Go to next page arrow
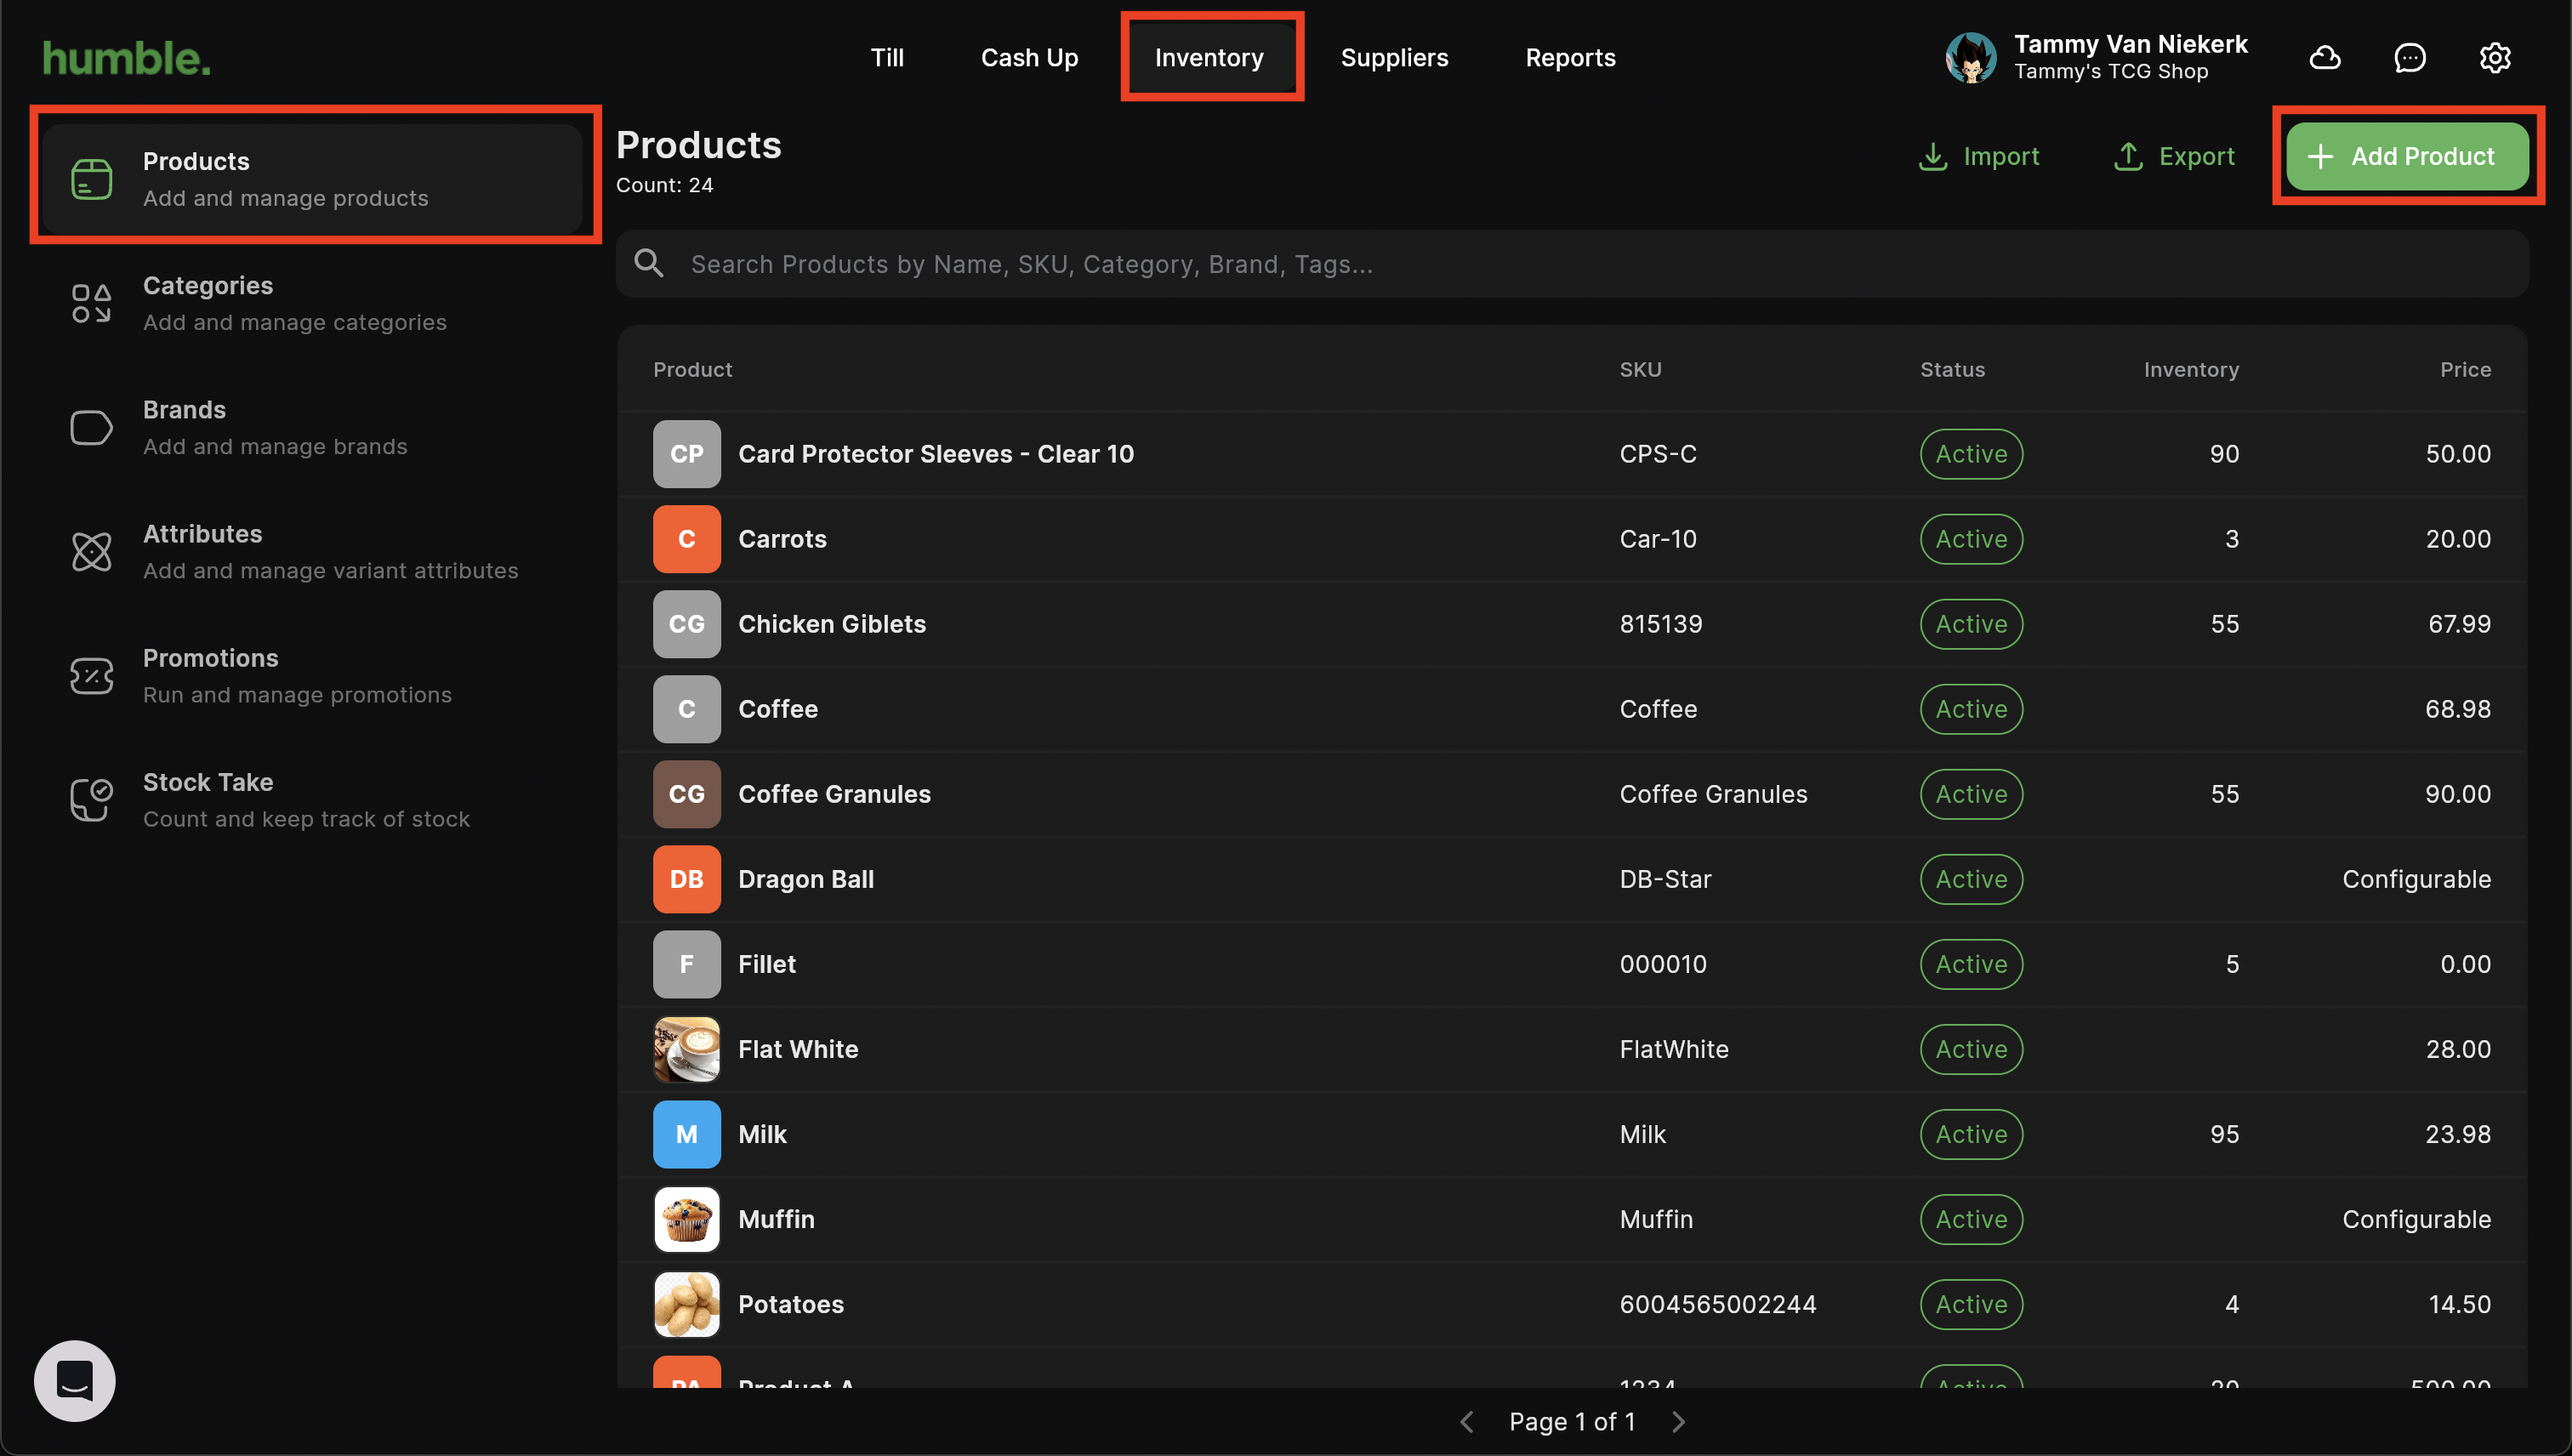The width and height of the screenshot is (2572, 1456). [1679, 1421]
